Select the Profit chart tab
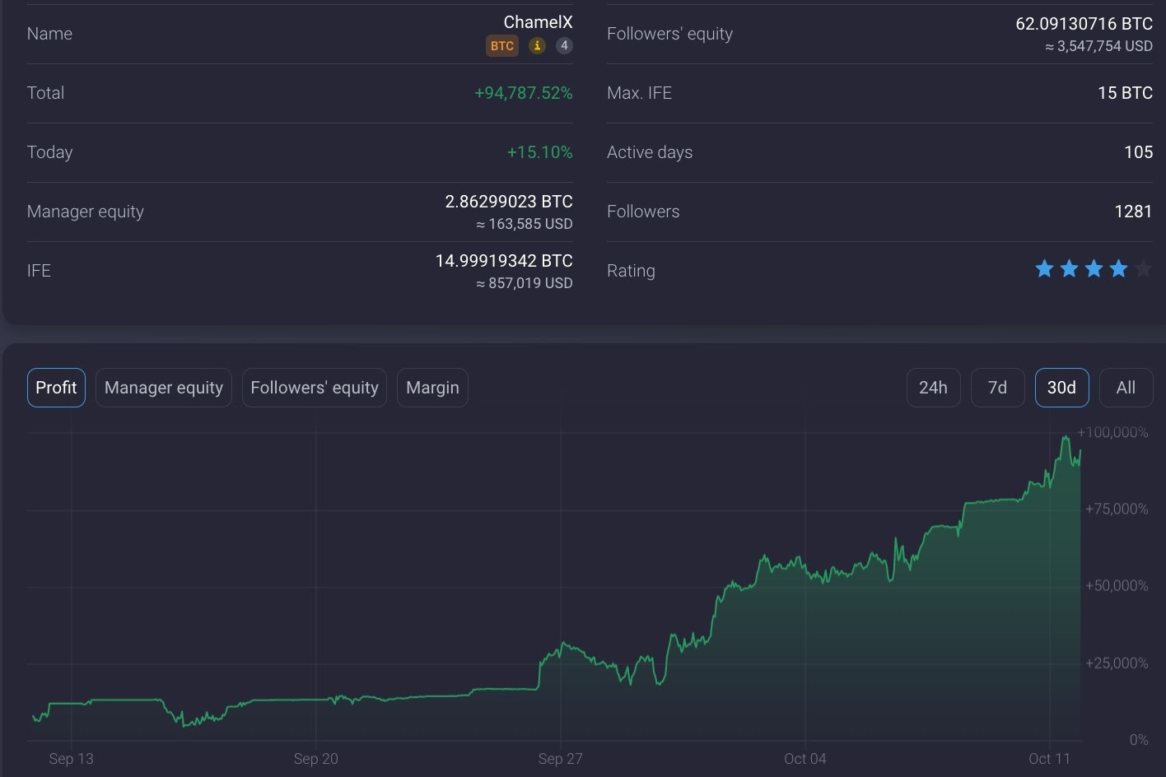This screenshot has width=1166, height=777. tap(56, 388)
